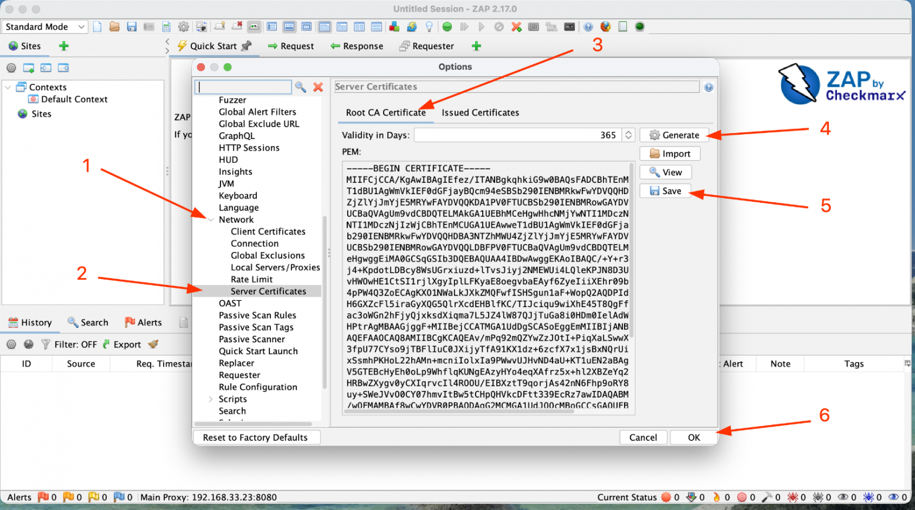The height and width of the screenshot is (510, 915).
Task: Expand the Scripts tree node
Action: point(211,399)
